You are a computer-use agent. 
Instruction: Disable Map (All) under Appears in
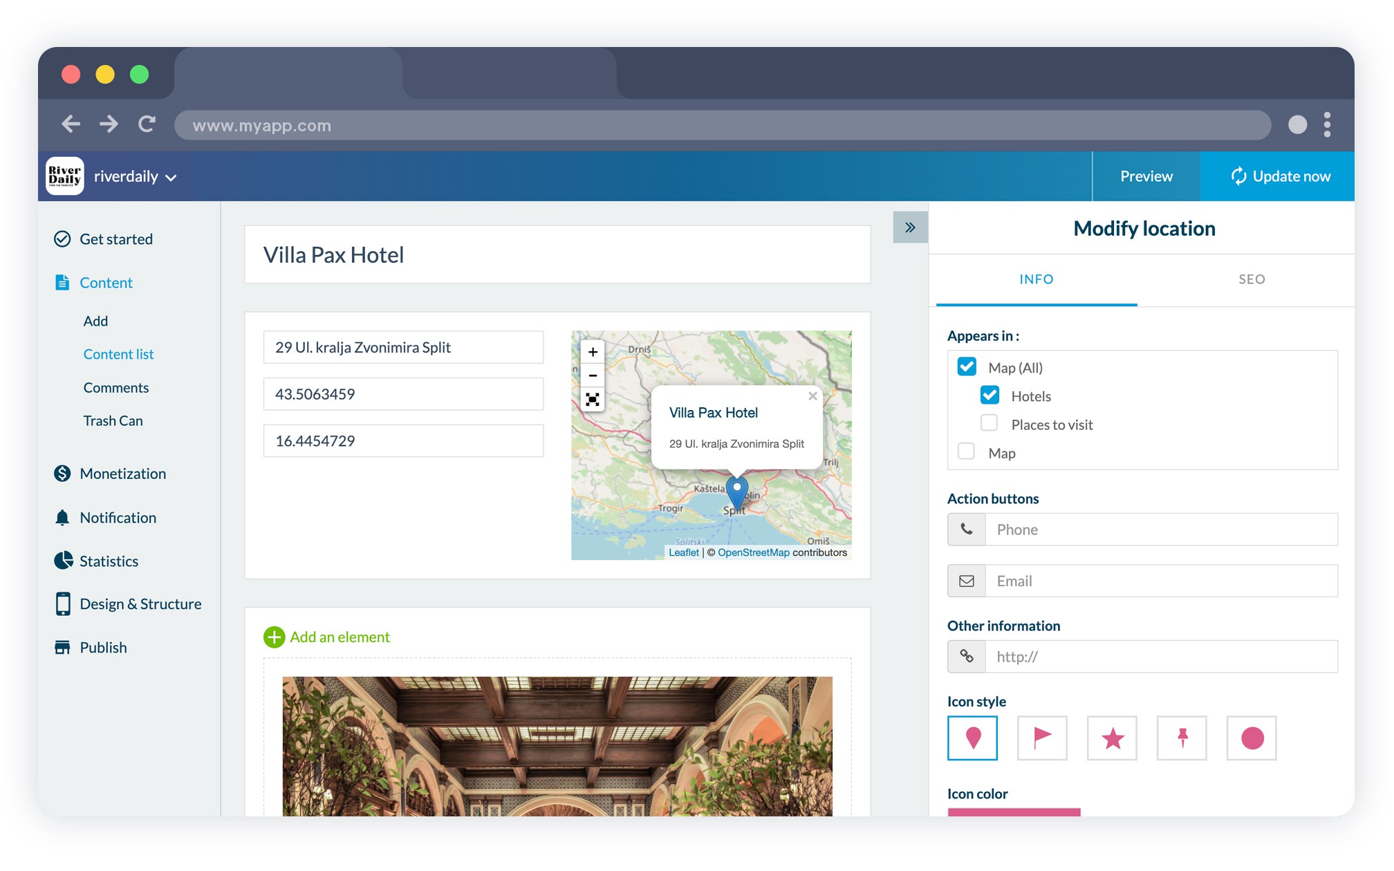(x=966, y=367)
